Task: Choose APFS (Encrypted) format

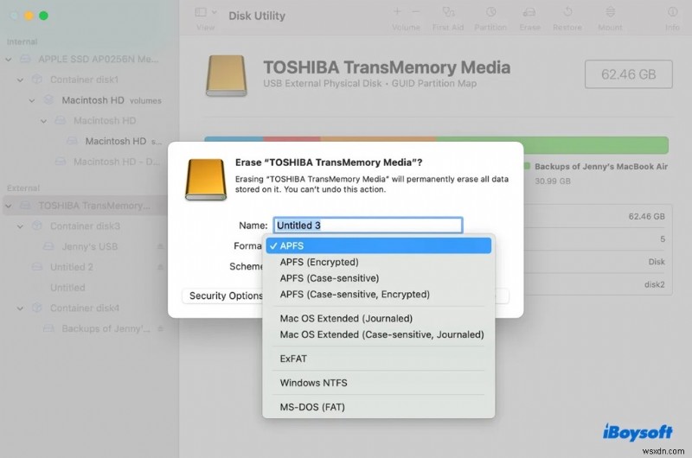Action: (378, 262)
